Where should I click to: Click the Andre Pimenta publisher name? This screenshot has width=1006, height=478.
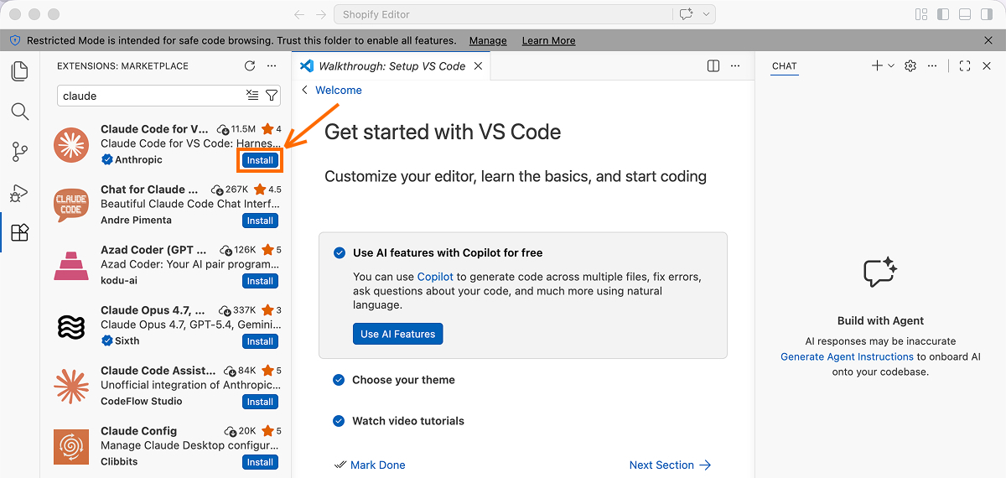pyautogui.click(x=136, y=220)
